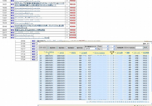
Task: Click the sort arrow beside 承認期限 header
Action: click(x=142, y=53)
